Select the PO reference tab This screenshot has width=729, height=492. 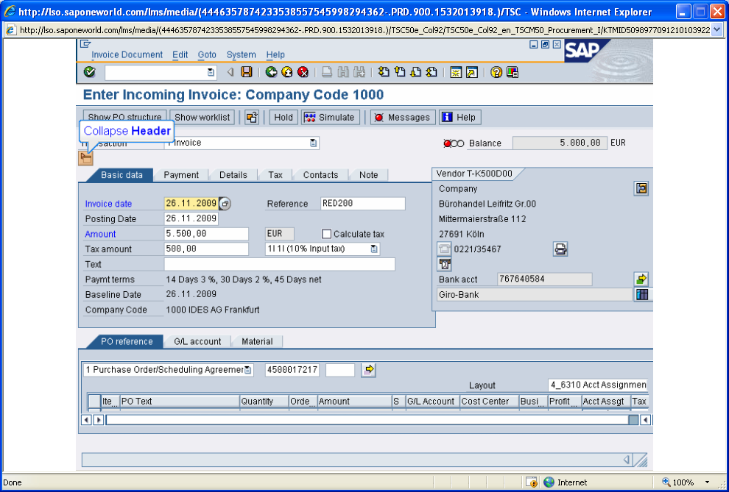(127, 342)
